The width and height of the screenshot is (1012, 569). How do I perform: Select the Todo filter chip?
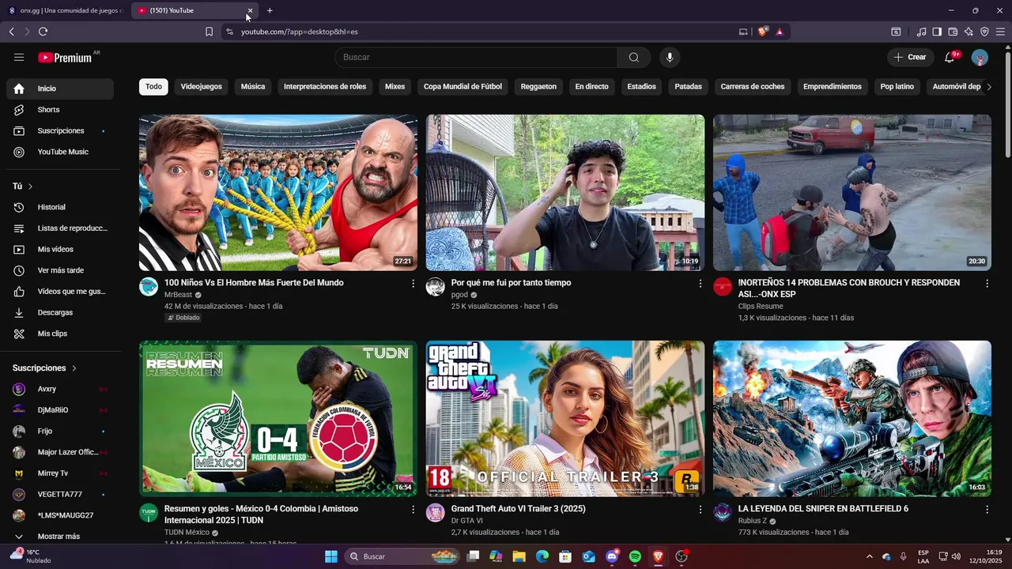click(x=153, y=87)
